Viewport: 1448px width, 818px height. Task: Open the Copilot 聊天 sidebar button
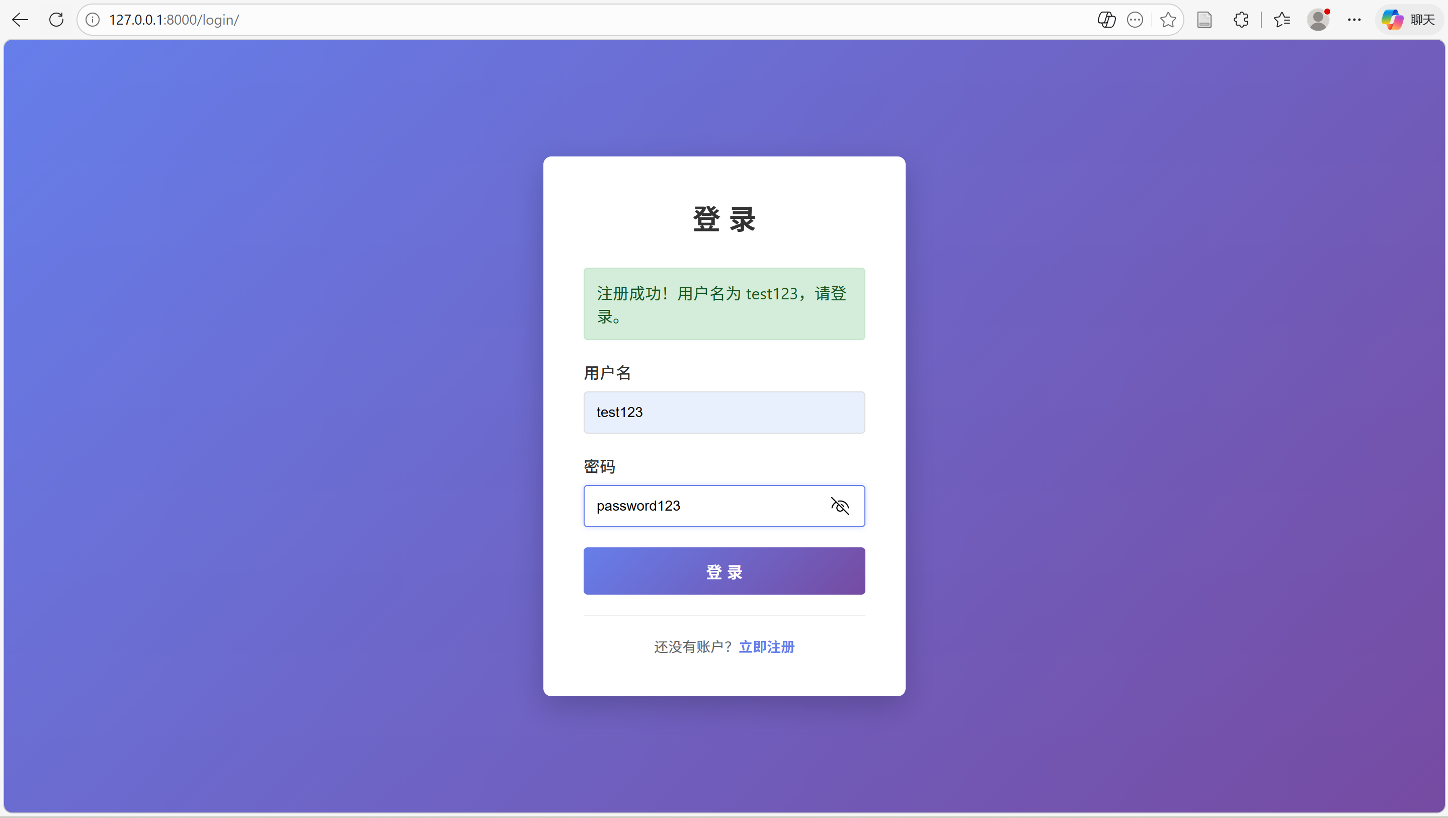[1409, 20]
